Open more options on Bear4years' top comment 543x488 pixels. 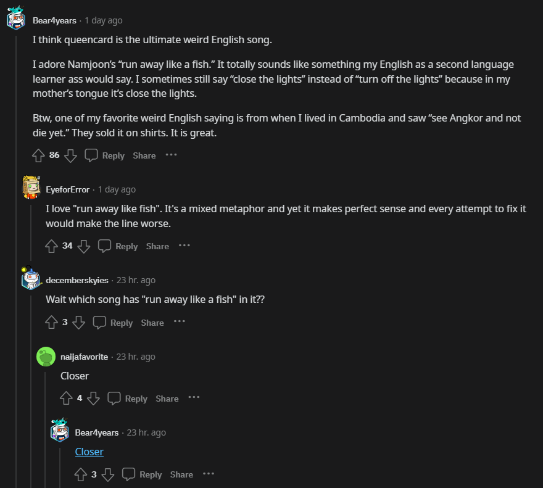point(171,155)
